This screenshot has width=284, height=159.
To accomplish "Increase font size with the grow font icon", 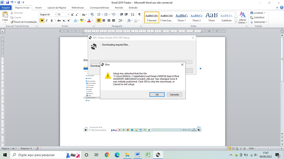I will (72, 15).
